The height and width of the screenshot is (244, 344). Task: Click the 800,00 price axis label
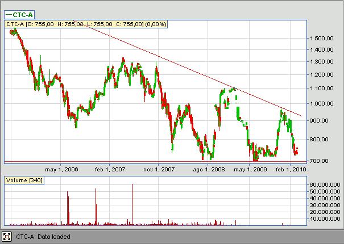[319, 139]
